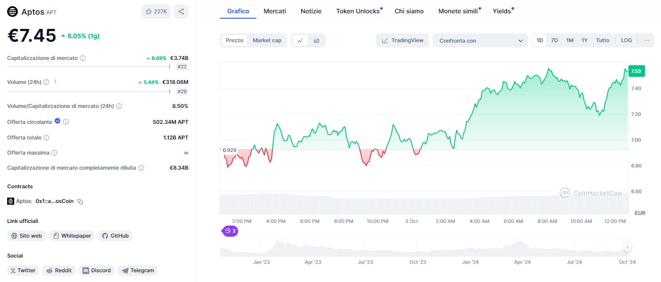
Task: Click the share icon next to Aptos
Action: tap(181, 12)
